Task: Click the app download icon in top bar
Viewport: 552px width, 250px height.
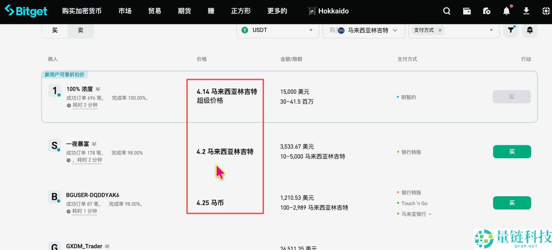Action: 526,11
